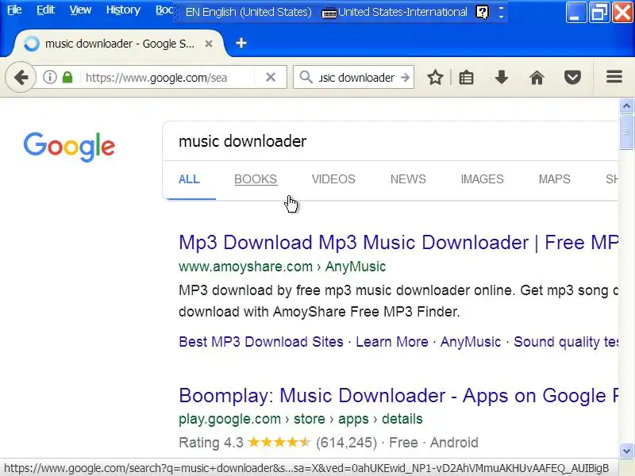The width and height of the screenshot is (635, 476).
Task: Click the keyboard layout icon in language bar
Action: [x=329, y=13]
